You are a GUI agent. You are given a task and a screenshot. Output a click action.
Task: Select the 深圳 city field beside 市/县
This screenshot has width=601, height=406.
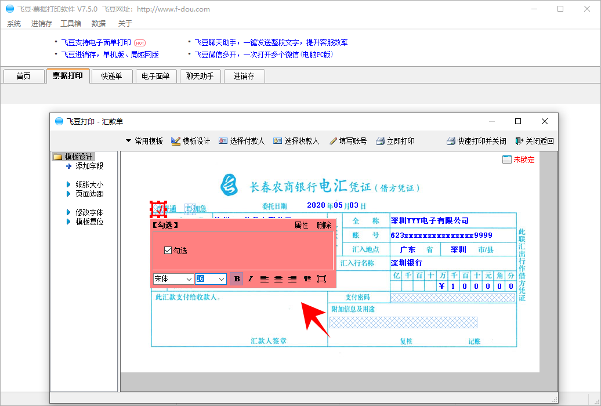coord(458,249)
